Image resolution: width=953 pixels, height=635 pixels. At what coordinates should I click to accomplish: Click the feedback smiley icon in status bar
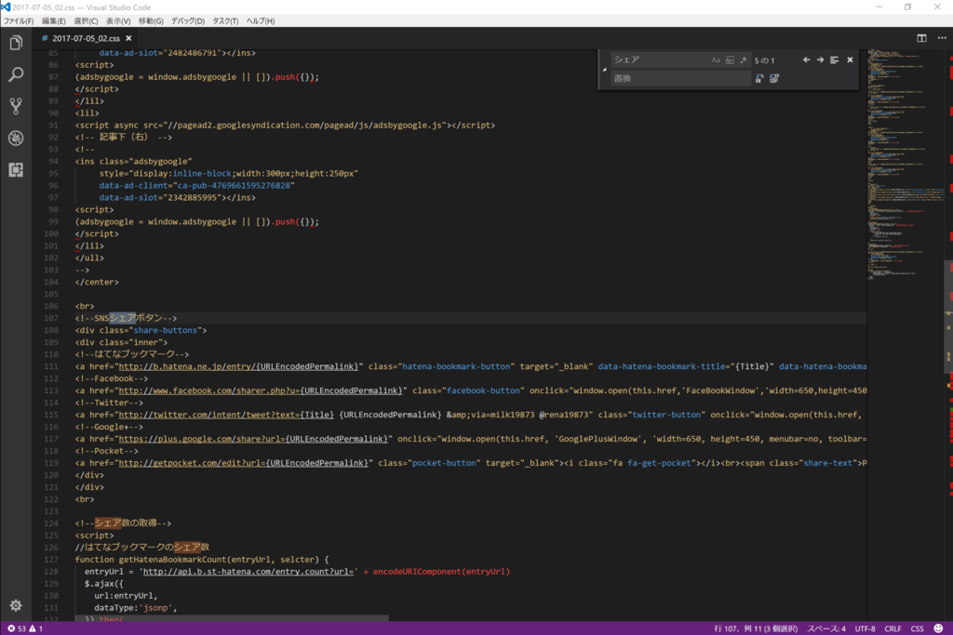point(938,628)
